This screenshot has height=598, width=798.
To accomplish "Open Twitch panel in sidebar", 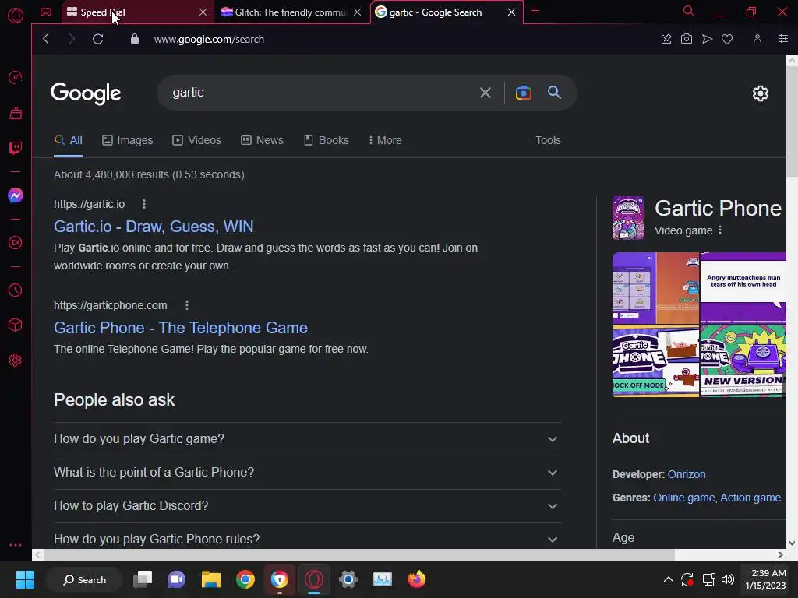I will coord(16,148).
